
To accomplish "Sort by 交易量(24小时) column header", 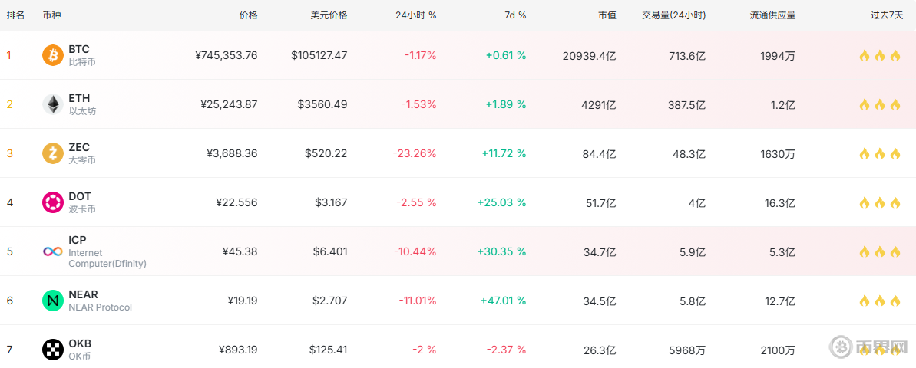I will pos(673,15).
